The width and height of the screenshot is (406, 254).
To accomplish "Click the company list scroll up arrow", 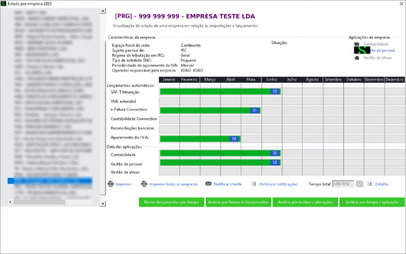I will click(103, 11).
